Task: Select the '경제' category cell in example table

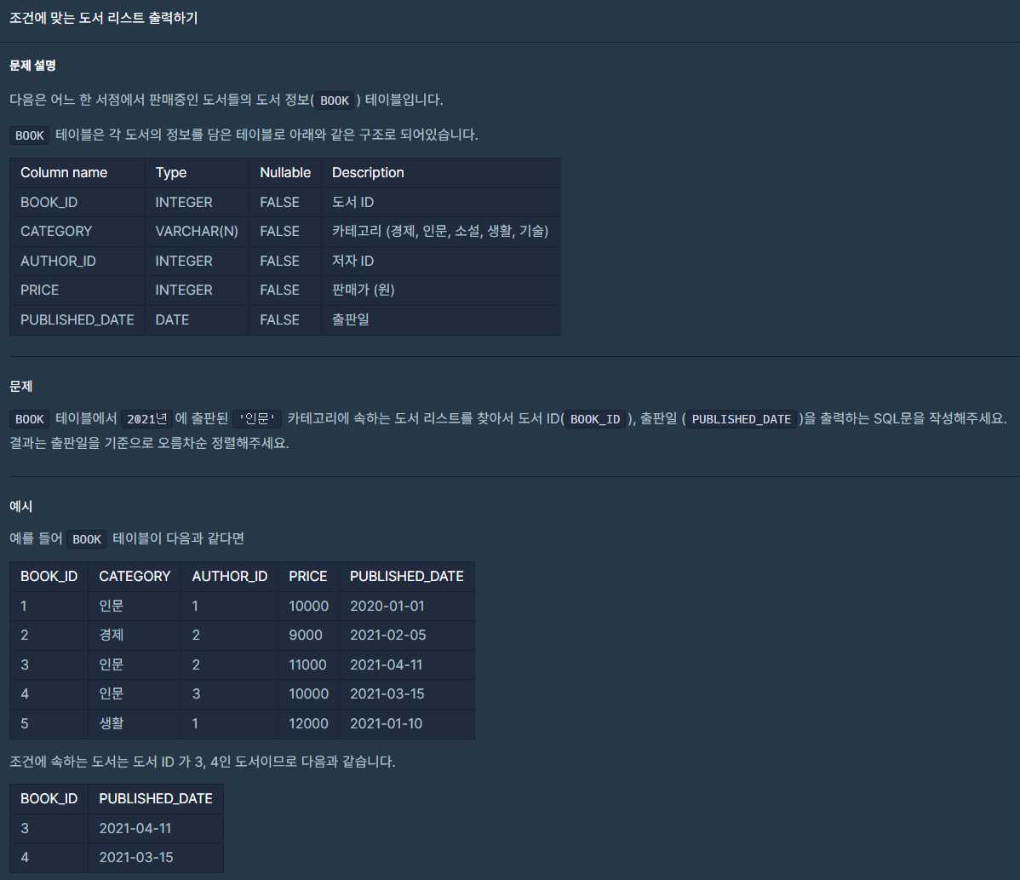Action: [x=111, y=636]
